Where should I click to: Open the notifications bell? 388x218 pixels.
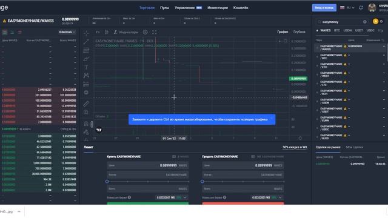tap(361, 8)
